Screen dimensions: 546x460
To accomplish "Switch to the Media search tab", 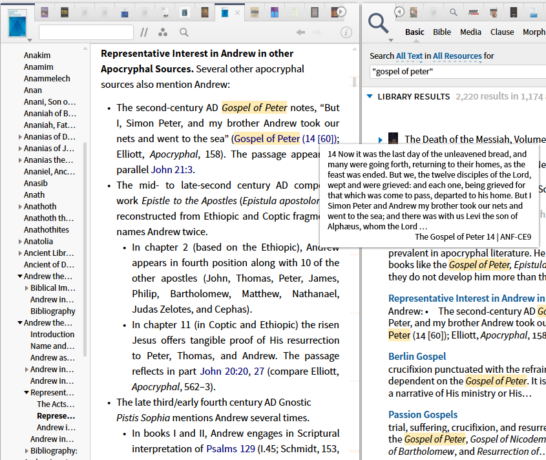I will tap(470, 32).
